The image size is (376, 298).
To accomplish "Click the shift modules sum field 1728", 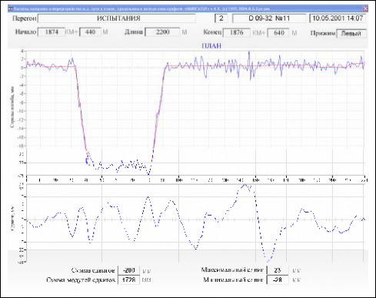I will click(x=128, y=280).
